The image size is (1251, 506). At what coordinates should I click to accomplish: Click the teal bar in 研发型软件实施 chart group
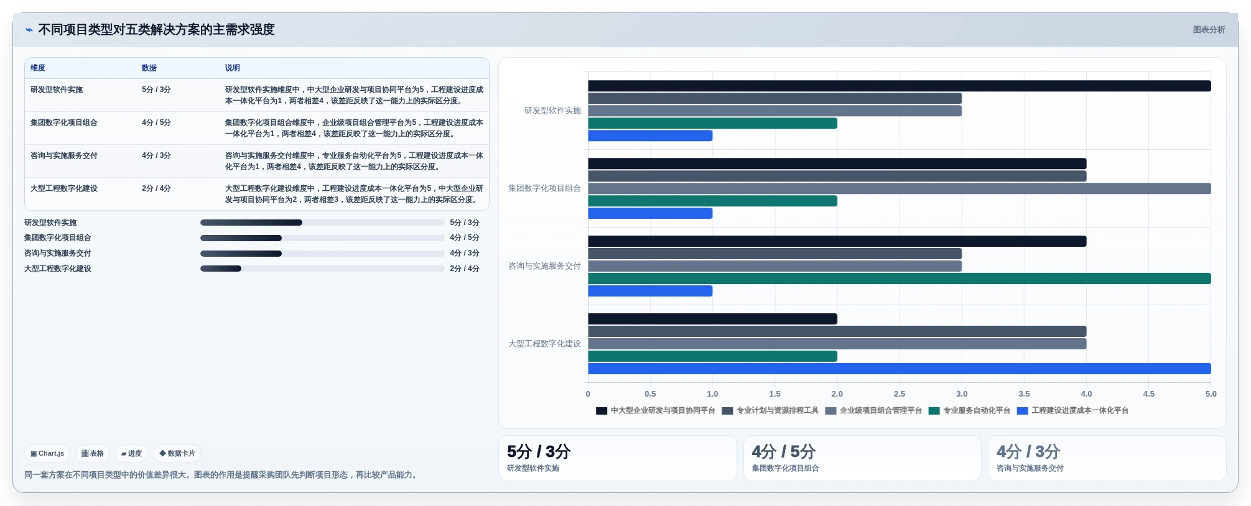(712, 123)
